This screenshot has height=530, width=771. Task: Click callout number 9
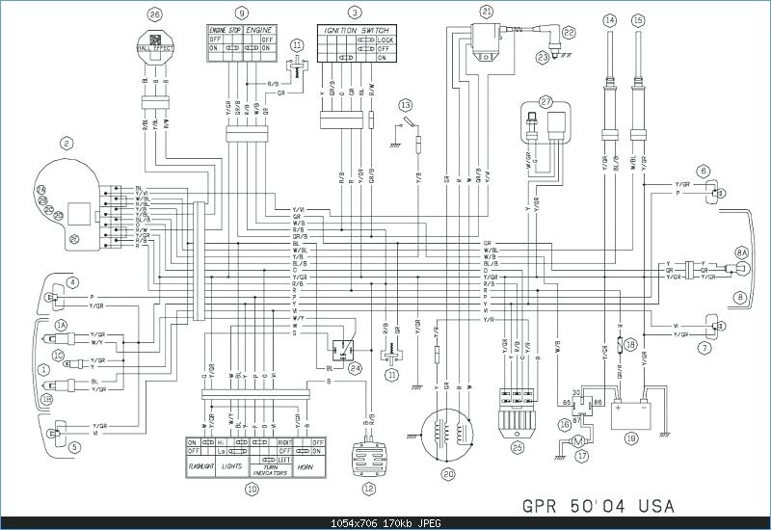(241, 13)
